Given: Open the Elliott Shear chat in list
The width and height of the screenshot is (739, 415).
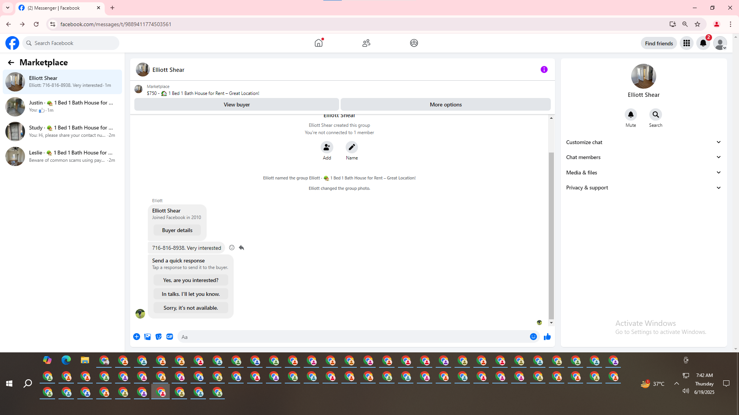Looking at the screenshot, I should [62, 82].
